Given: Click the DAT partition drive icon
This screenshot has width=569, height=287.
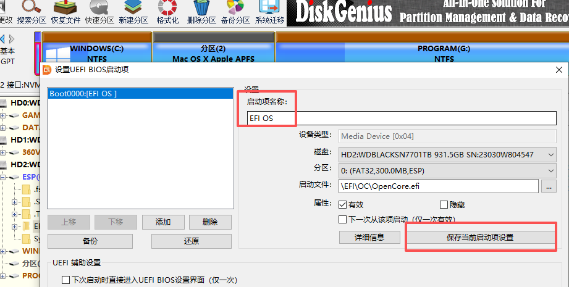Looking at the screenshot, I should (14, 128).
